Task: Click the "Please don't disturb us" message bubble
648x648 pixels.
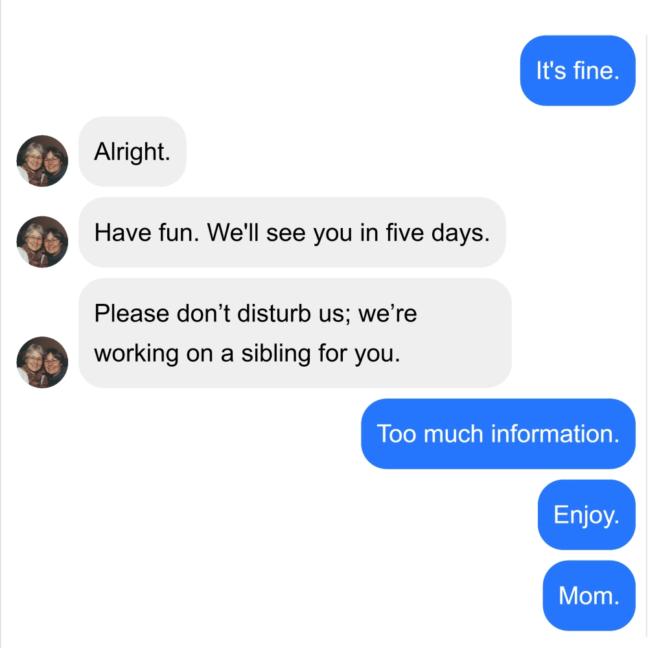Action: (x=295, y=333)
